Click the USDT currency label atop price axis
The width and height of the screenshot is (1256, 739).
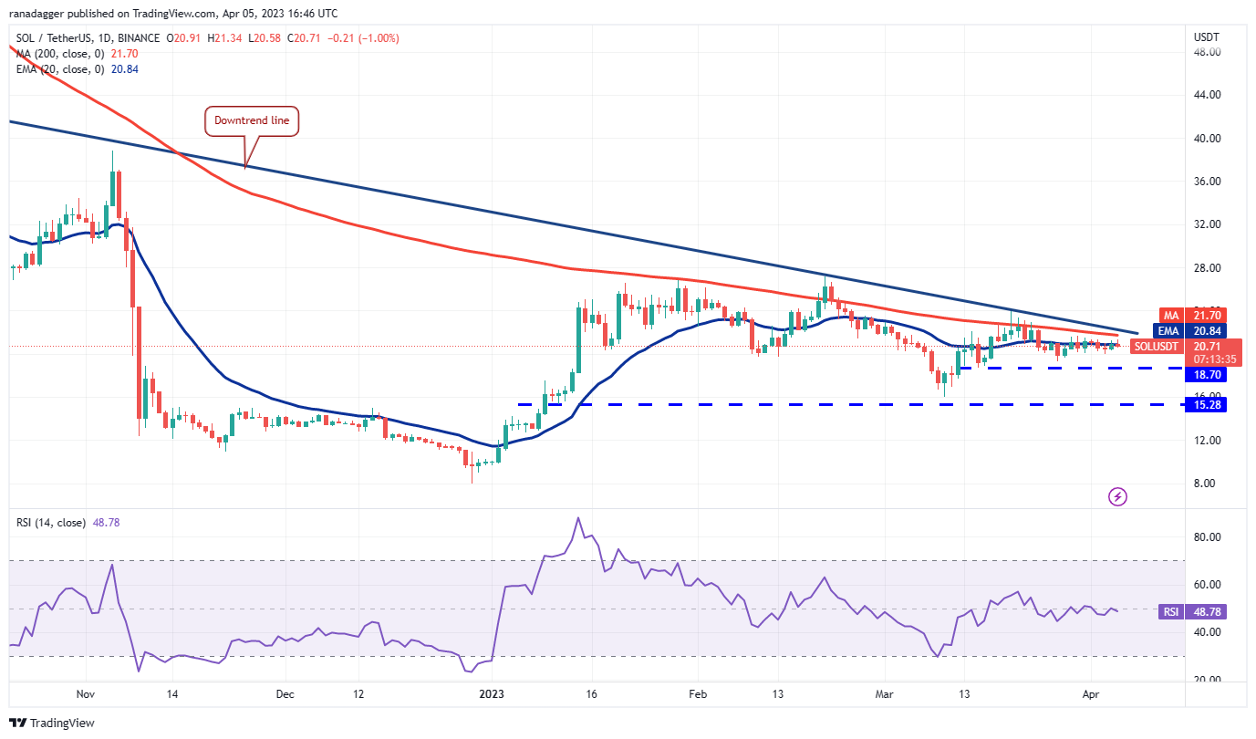click(1204, 35)
